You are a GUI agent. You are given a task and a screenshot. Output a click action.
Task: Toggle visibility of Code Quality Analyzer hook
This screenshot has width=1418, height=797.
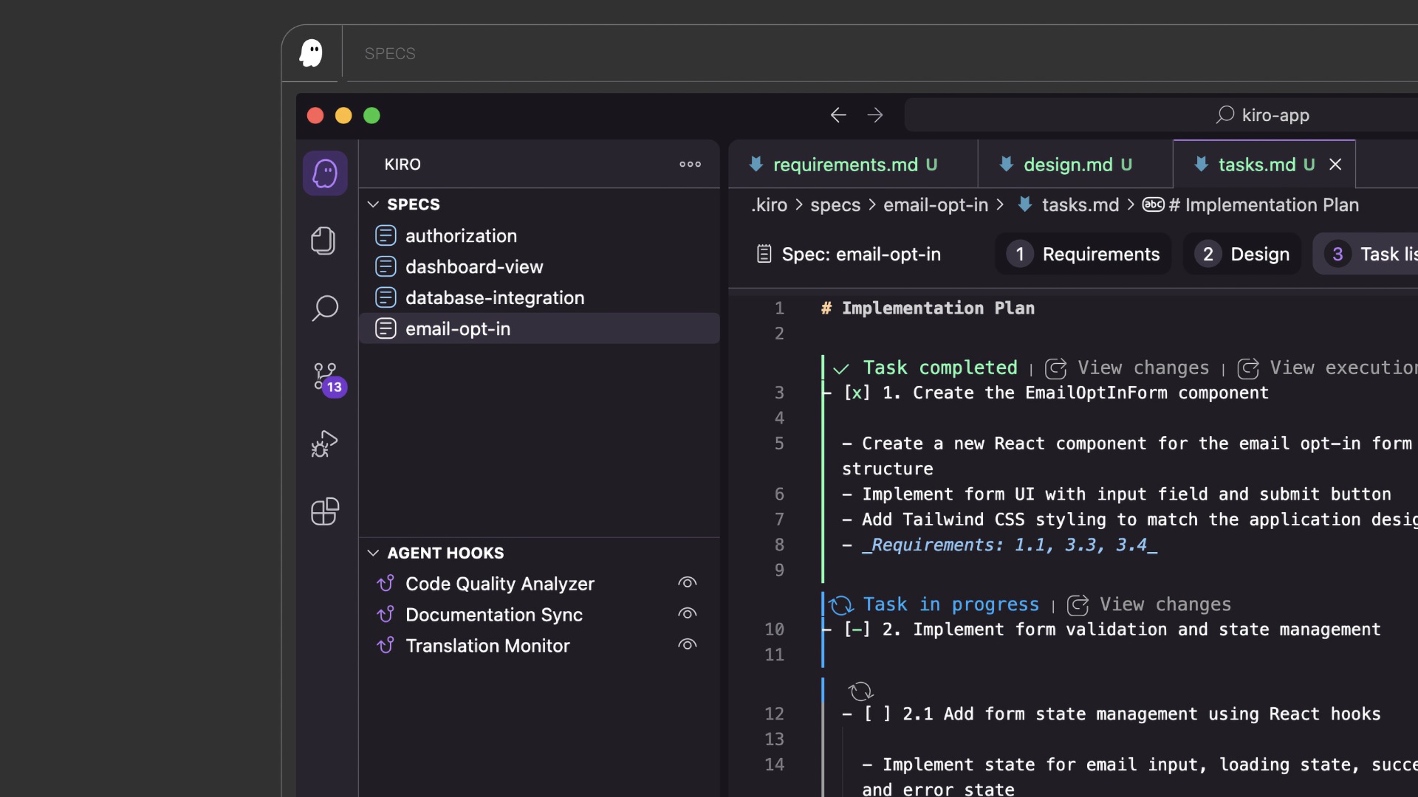687,583
